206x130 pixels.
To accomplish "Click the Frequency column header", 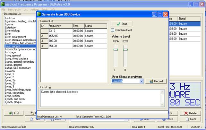I will point(59,26).
